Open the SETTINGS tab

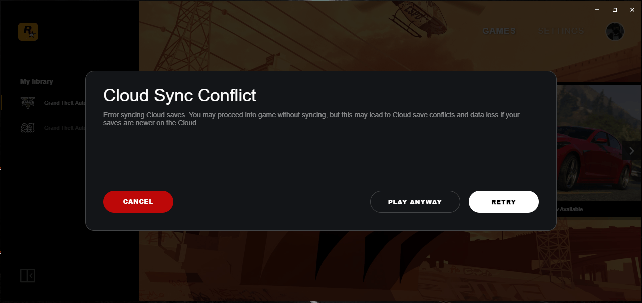(561, 31)
